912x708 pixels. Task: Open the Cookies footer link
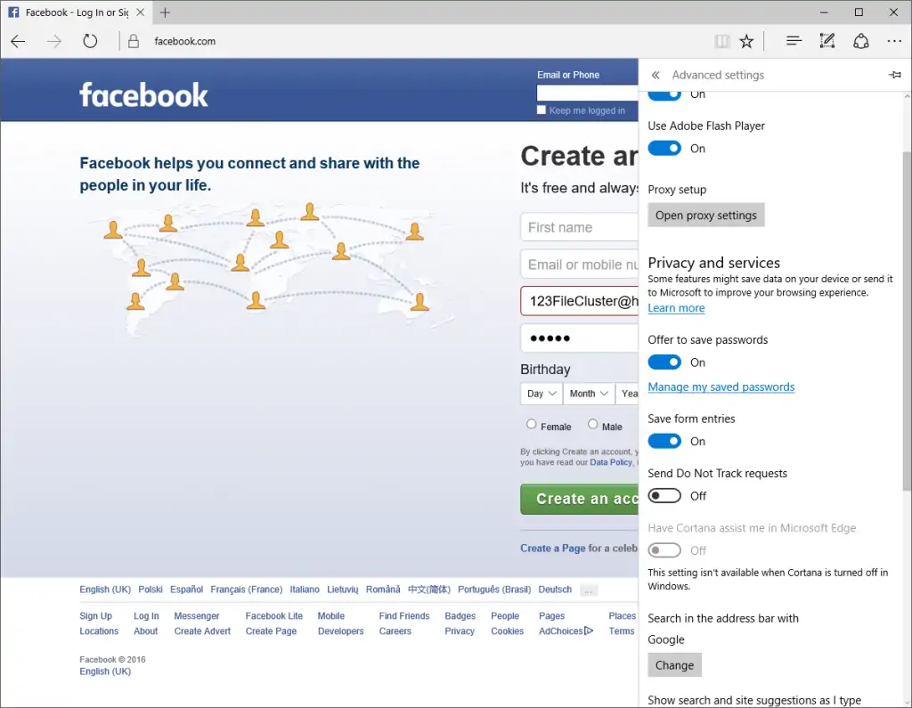507,631
